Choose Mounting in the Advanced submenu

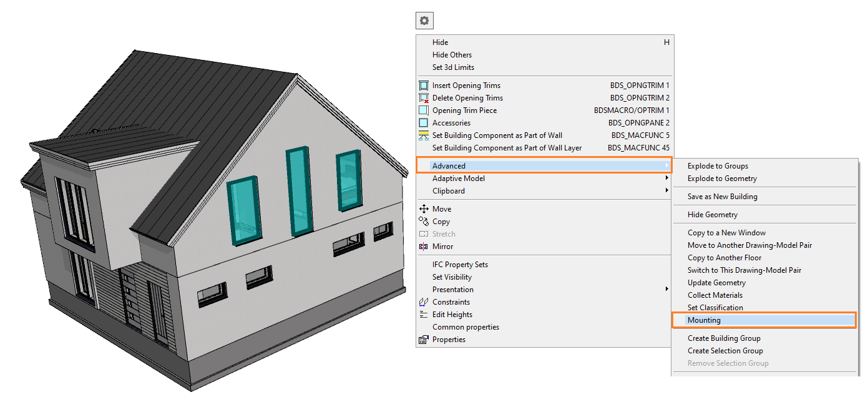pos(704,320)
